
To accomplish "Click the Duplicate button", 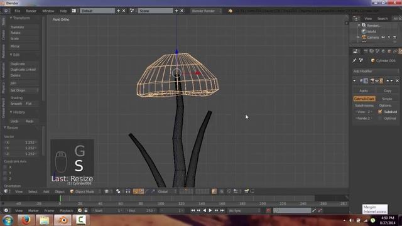I will 24,64.
